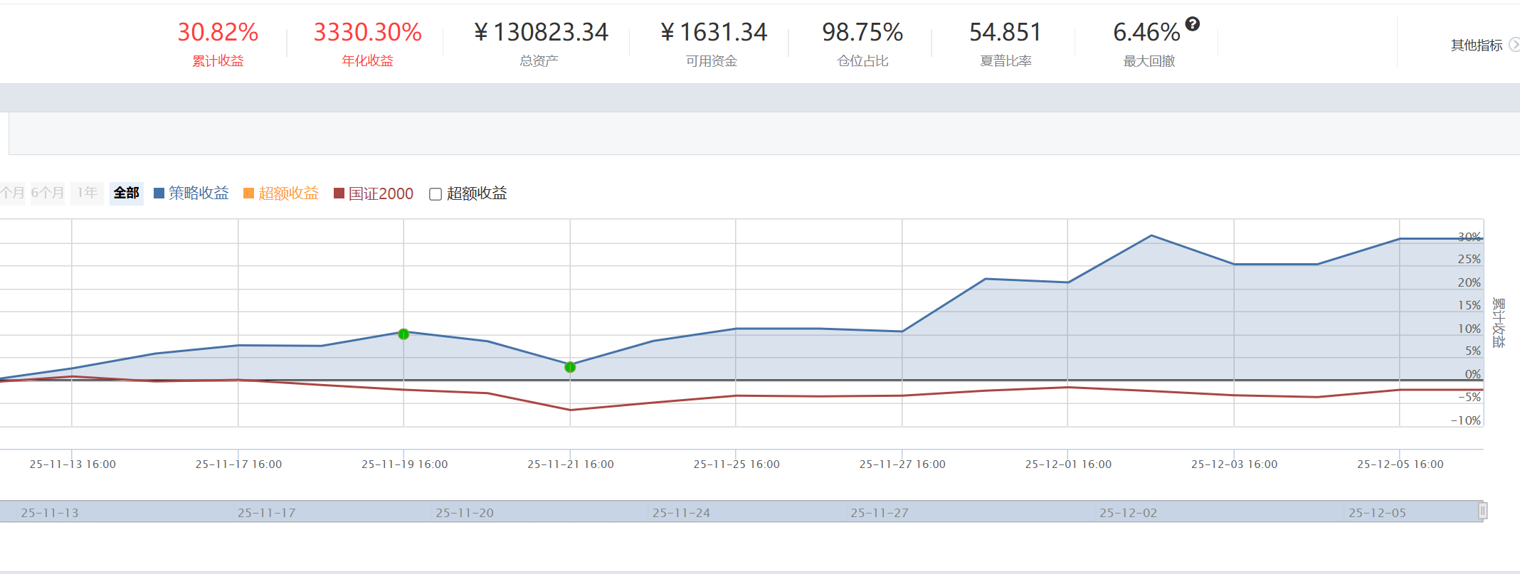The image size is (1520, 574).
Task: Click the blue 策略收益 legend square
Action: [159, 193]
